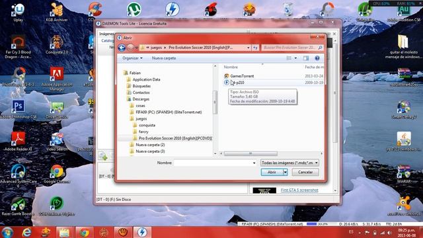Open KGB Archiver desktop icon
The height and width of the screenshot is (238, 423).
click(x=57, y=12)
